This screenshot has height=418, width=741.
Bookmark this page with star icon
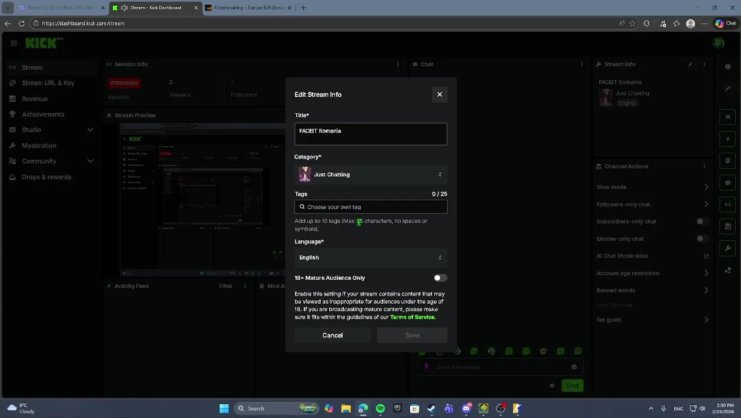(632, 23)
